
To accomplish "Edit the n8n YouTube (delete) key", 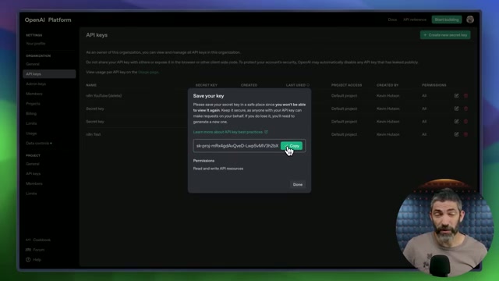I will point(456,95).
